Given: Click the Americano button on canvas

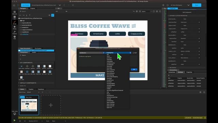Looking at the screenshot, I should [98, 34].
